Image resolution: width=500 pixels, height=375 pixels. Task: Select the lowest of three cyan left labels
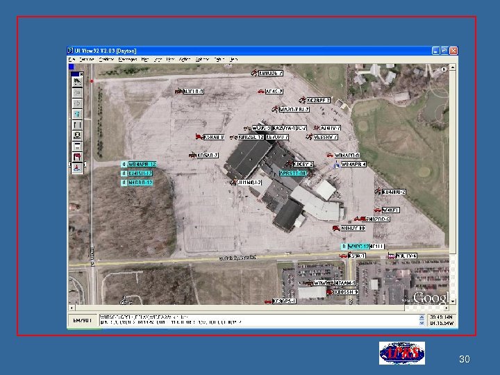(x=140, y=183)
